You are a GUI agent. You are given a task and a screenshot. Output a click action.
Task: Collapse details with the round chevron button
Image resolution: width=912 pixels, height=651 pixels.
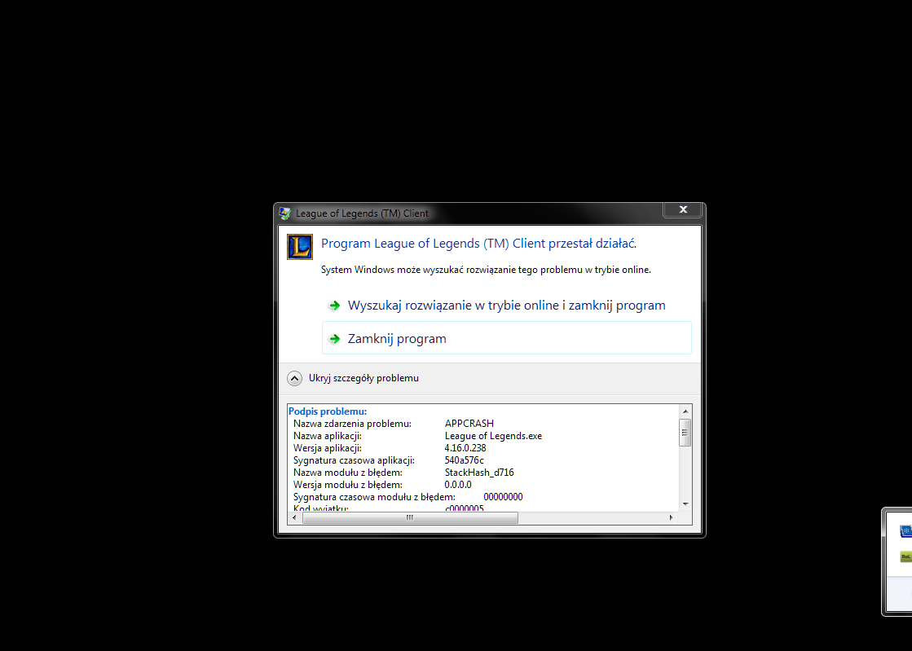point(295,378)
